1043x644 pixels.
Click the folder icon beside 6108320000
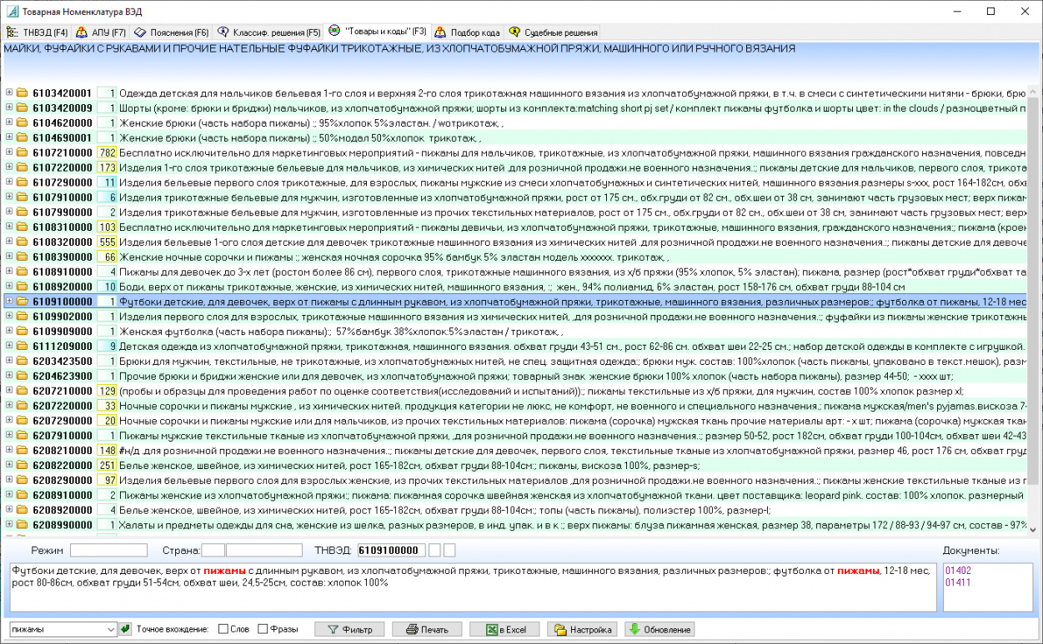coord(23,242)
